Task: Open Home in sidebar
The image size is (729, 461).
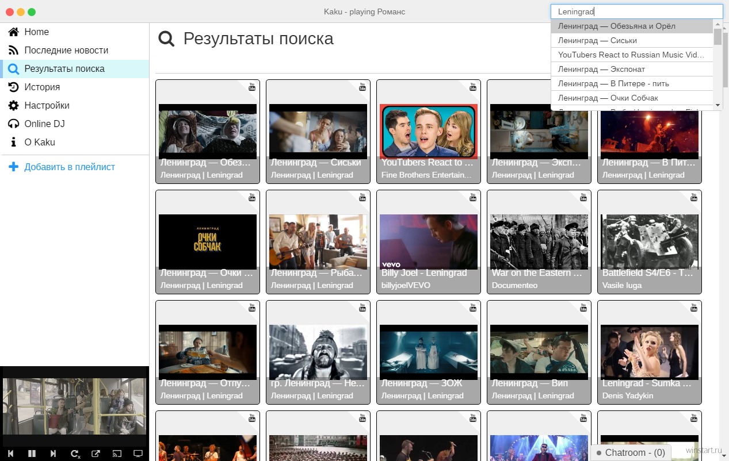Action: [x=75, y=32]
